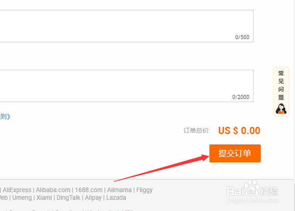The width and height of the screenshot is (295, 211).
Task: Click the customer service avatar icon
Action: click(x=281, y=109)
